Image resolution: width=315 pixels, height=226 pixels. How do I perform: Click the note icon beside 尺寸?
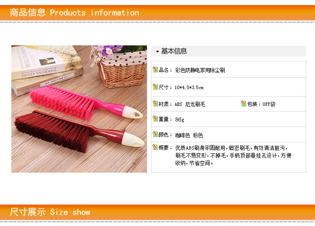155,87
